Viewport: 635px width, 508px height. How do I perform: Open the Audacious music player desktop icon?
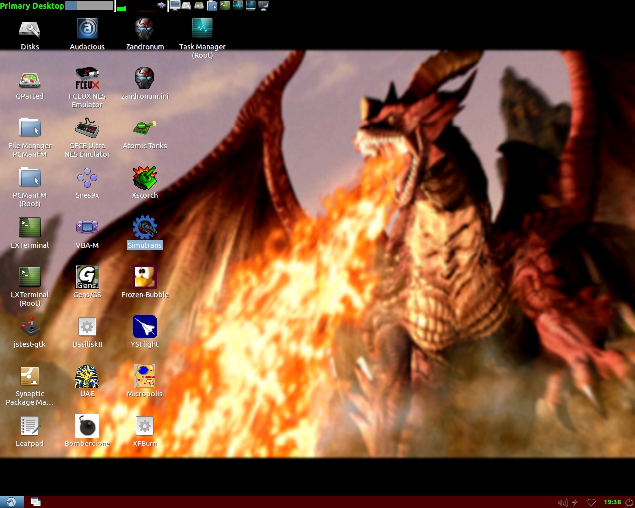click(87, 29)
